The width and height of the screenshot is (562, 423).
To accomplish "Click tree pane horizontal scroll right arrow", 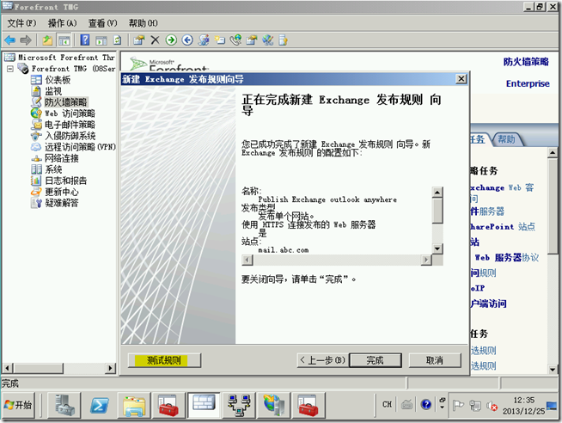I will pos(110,368).
